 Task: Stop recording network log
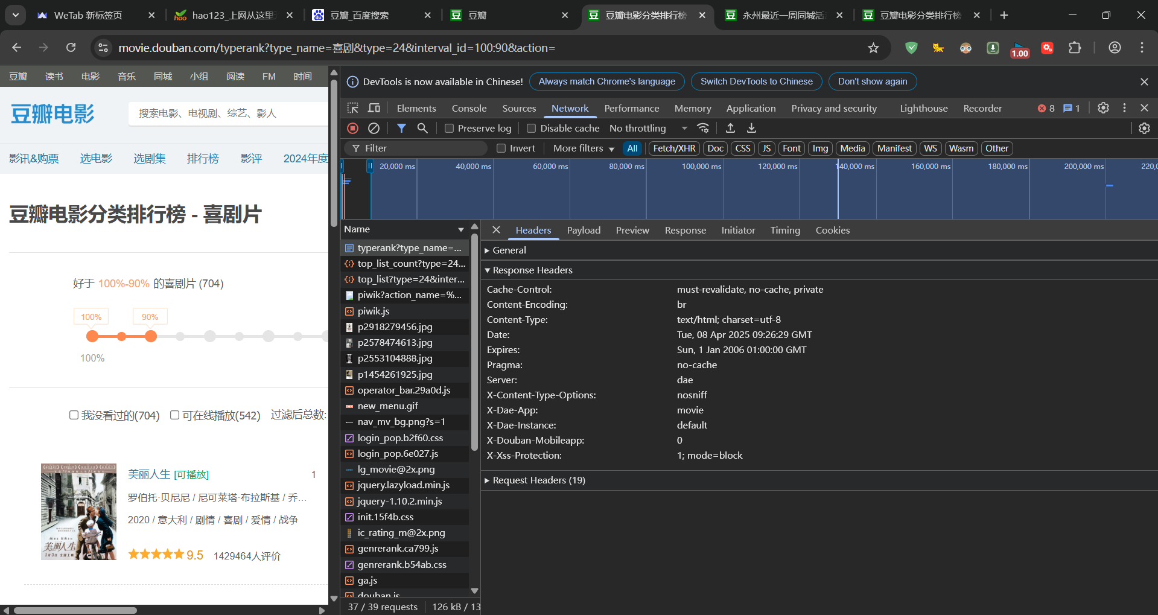click(x=353, y=128)
